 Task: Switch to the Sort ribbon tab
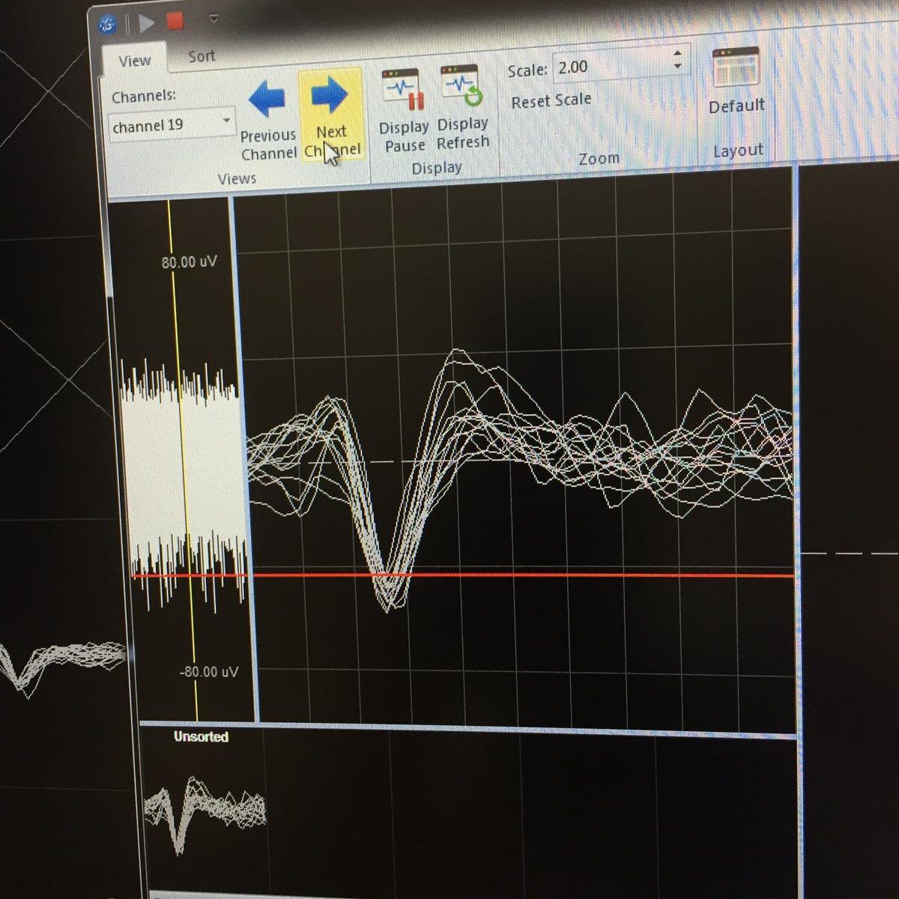pos(201,56)
